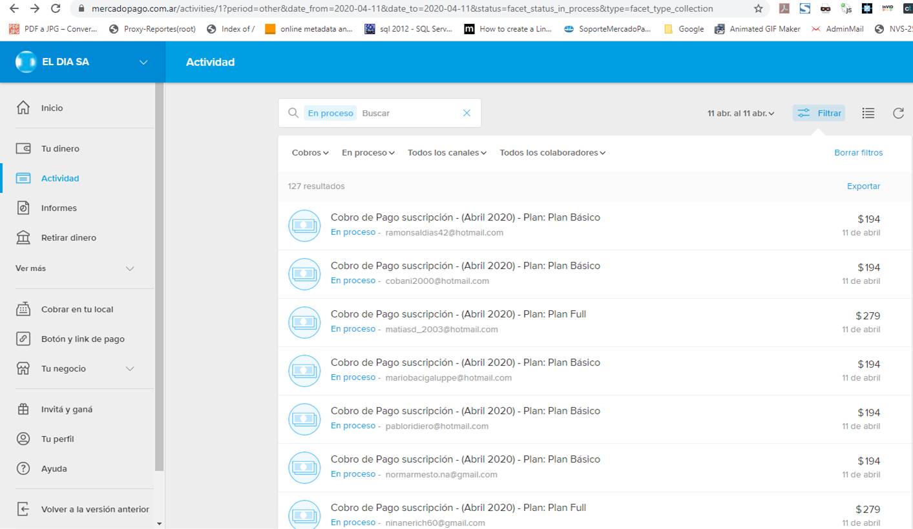Open 'Botón y link de pago' menu item

[83, 339]
